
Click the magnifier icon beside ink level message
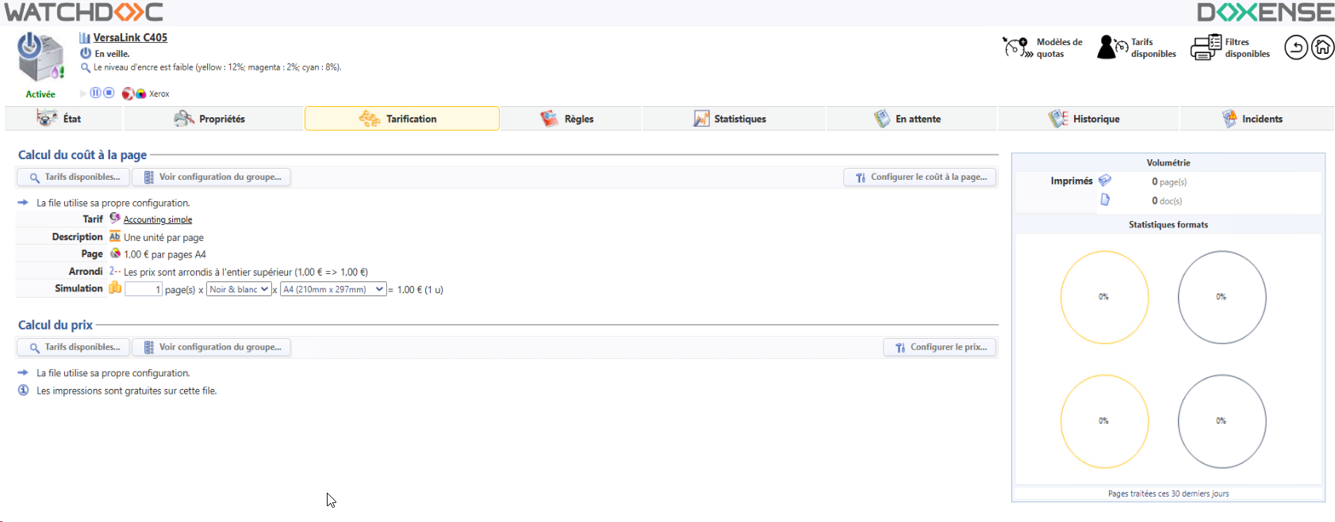(86, 68)
